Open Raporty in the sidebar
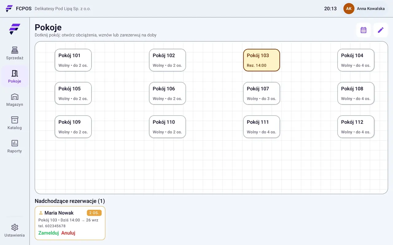The width and height of the screenshot is (393, 245). pos(15,146)
